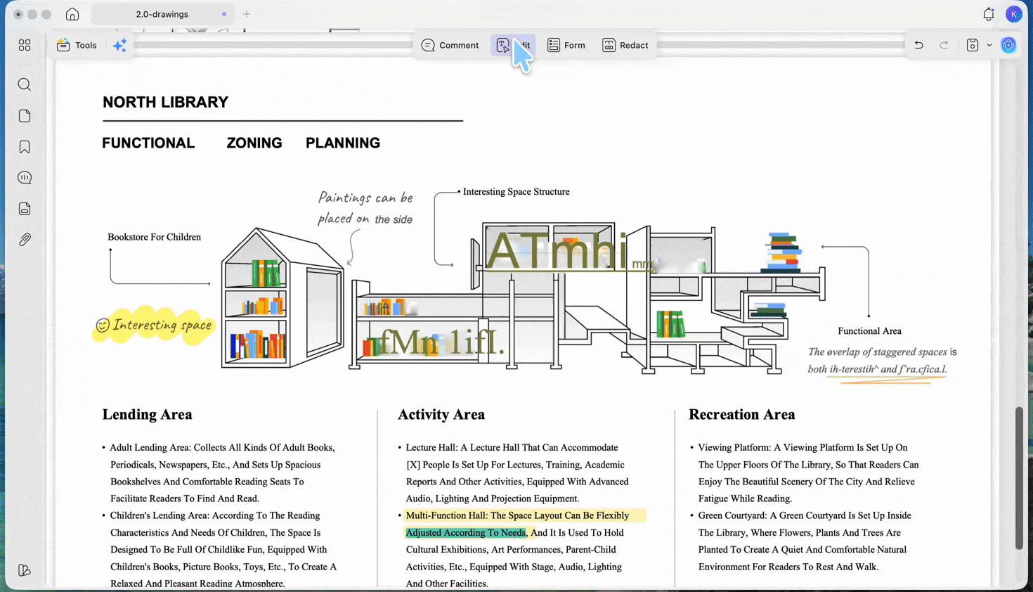Viewport: 1033px width, 592px height.
Task: Select the 2.0-drawings document tab
Action: click(x=162, y=14)
